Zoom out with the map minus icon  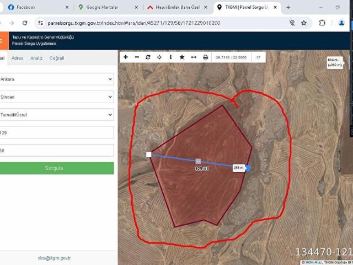pyautogui.click(x=137, y=57)
